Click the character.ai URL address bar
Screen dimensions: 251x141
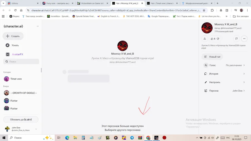tap(116, 10)
